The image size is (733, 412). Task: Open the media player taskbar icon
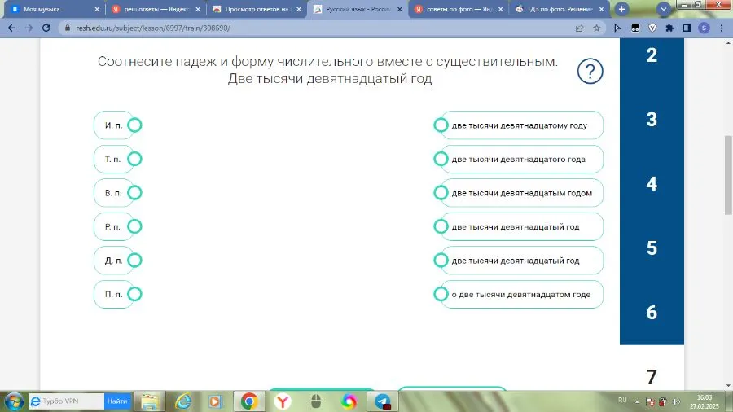point(216,401)
